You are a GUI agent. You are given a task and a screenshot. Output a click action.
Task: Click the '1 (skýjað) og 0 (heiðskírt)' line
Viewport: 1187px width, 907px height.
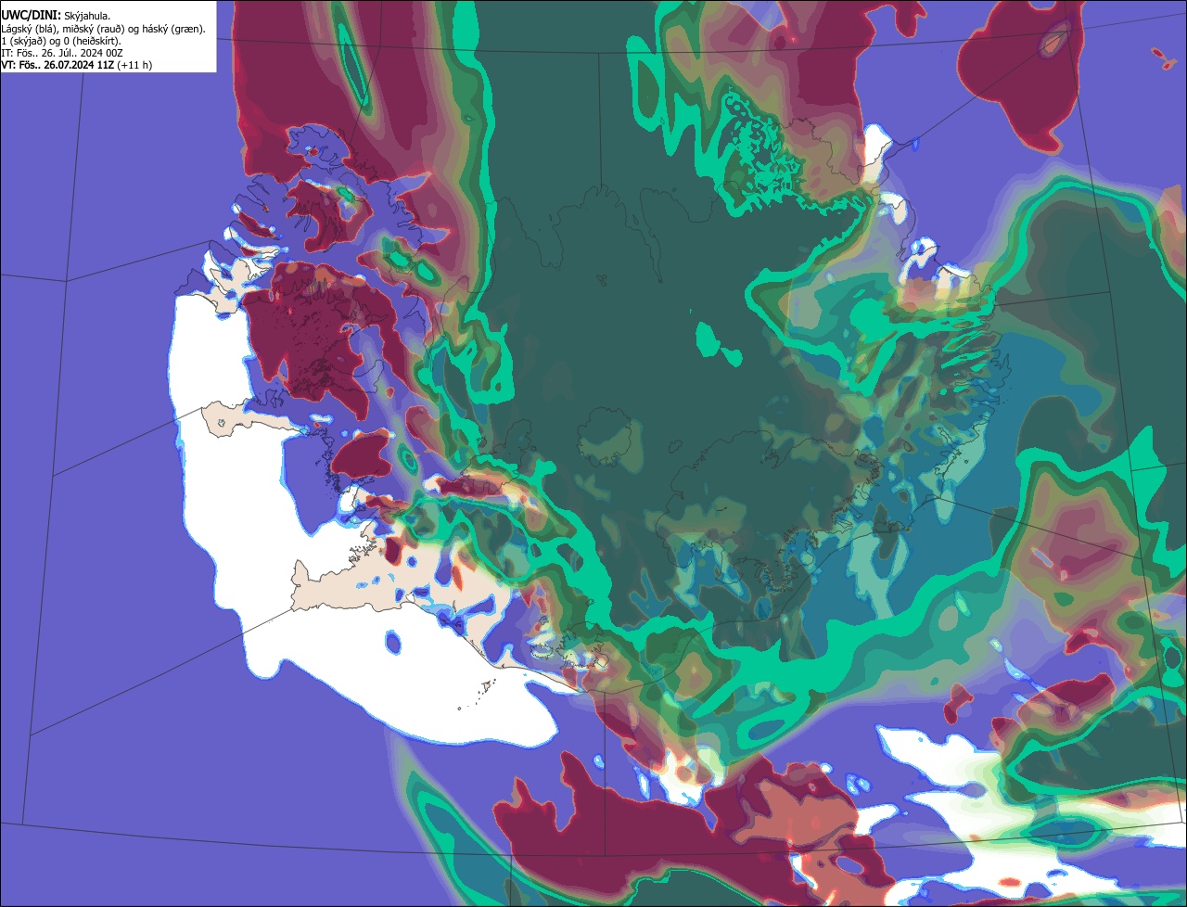(x=61, y=41)
